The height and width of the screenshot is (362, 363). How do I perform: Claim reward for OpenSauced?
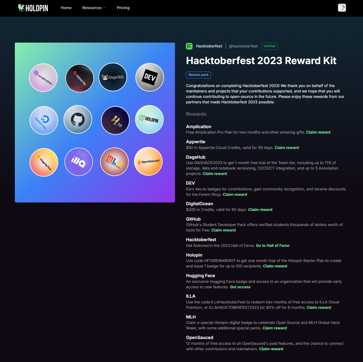(x=271, y=349)
